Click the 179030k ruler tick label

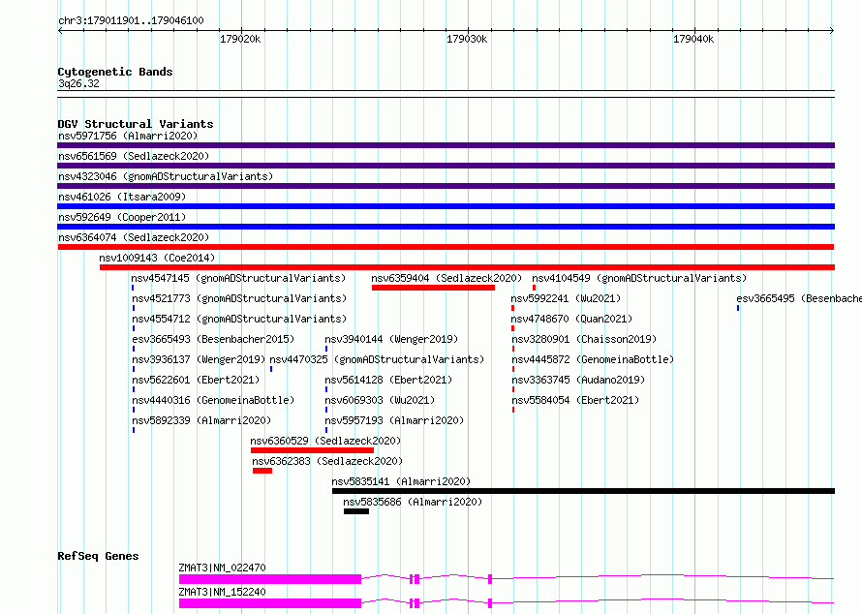(467, 39)
